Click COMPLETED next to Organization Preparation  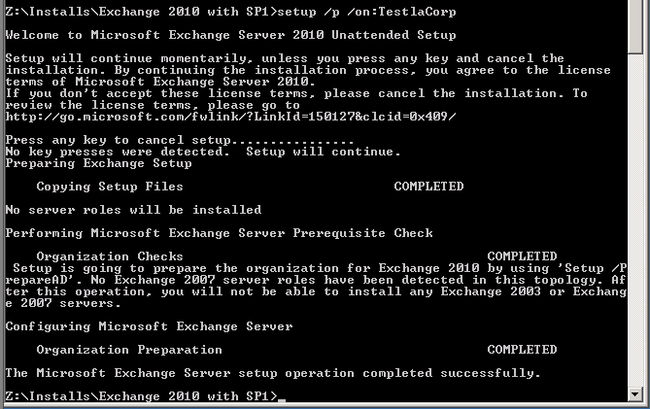(x=522, y=350)
